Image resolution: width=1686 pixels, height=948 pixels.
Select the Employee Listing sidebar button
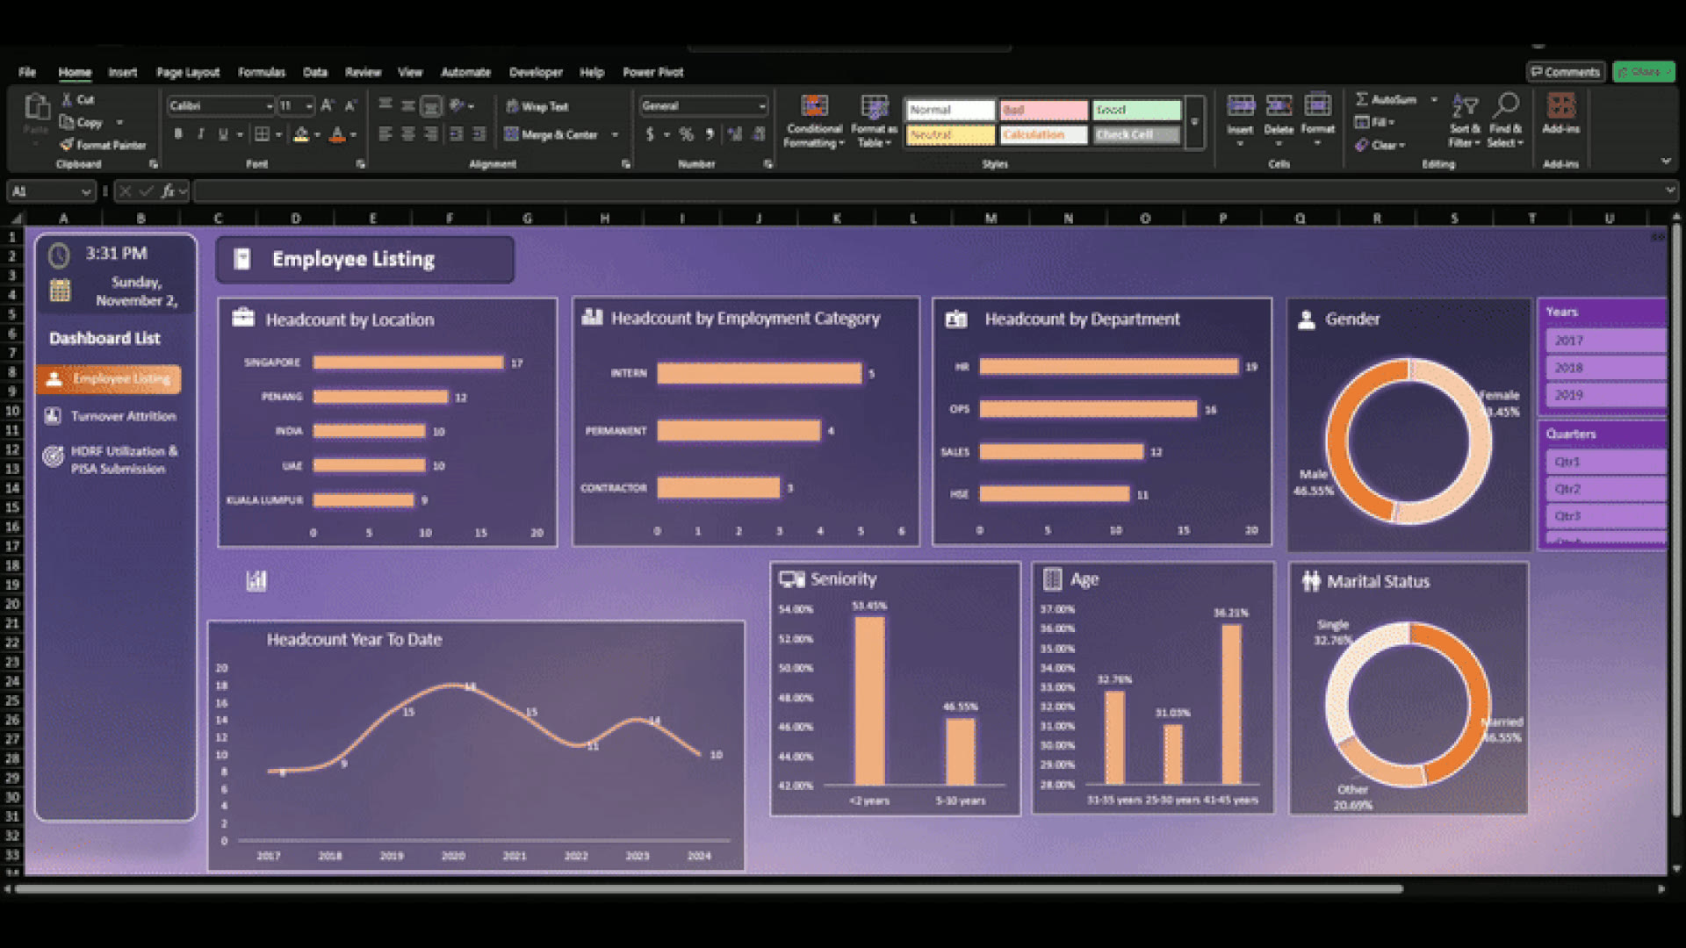[x=109, y=379]
